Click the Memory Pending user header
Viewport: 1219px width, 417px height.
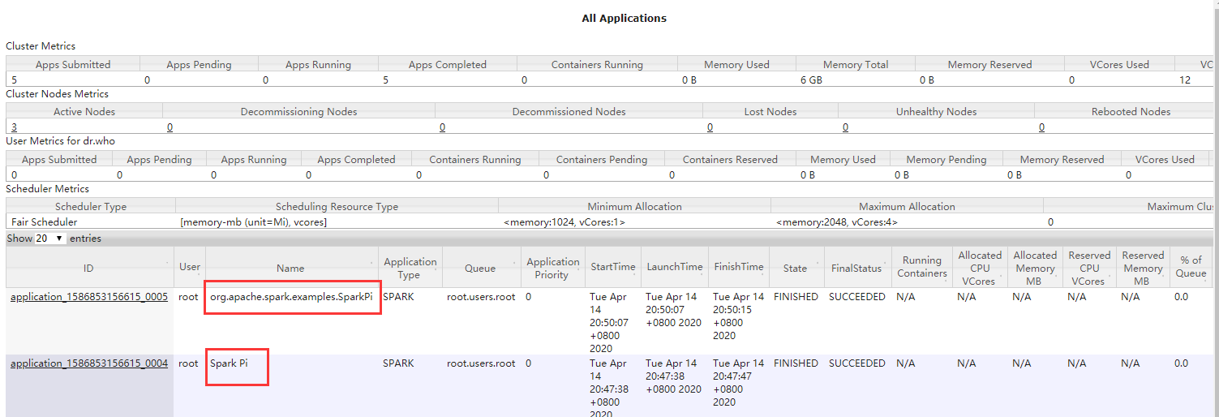point(946,160)
